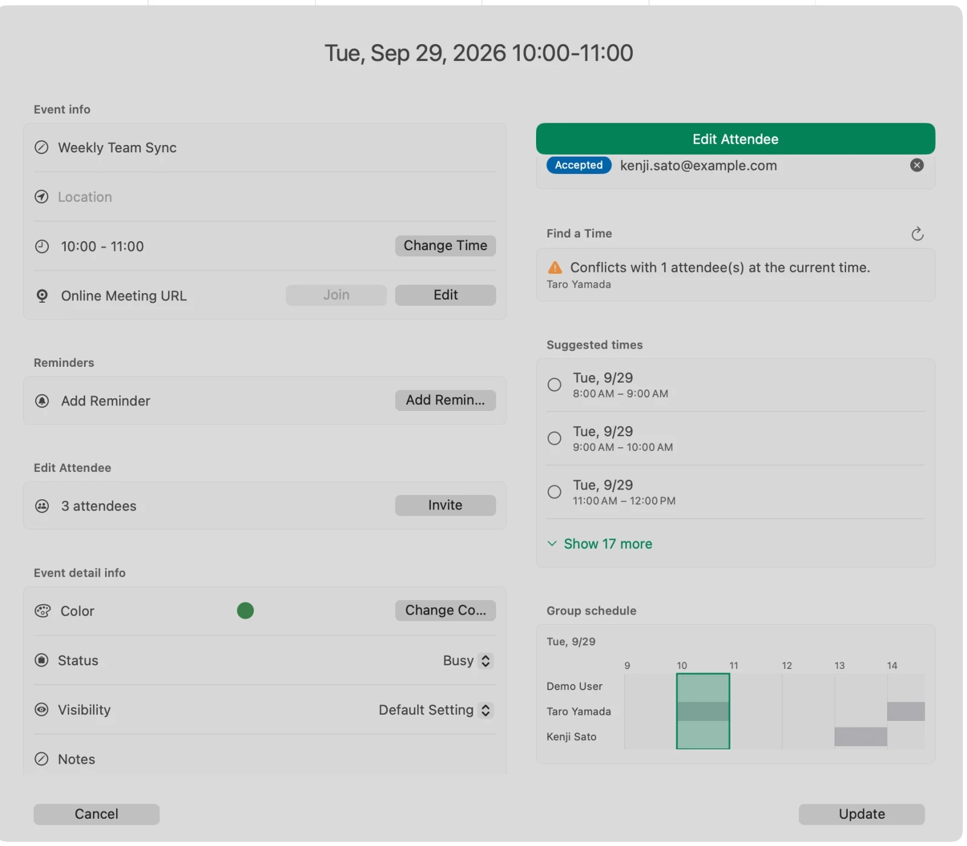Click the palette icon next to Color
The width and height of the screenshot is (967, 846).
pyautogui.click(x=42, y=611)
